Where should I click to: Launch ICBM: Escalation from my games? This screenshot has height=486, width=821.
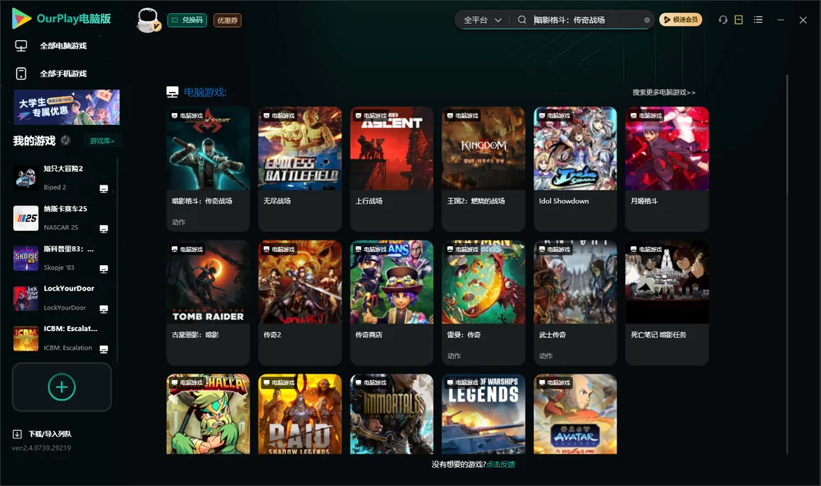pyautogui.click(x=62, y=338)
